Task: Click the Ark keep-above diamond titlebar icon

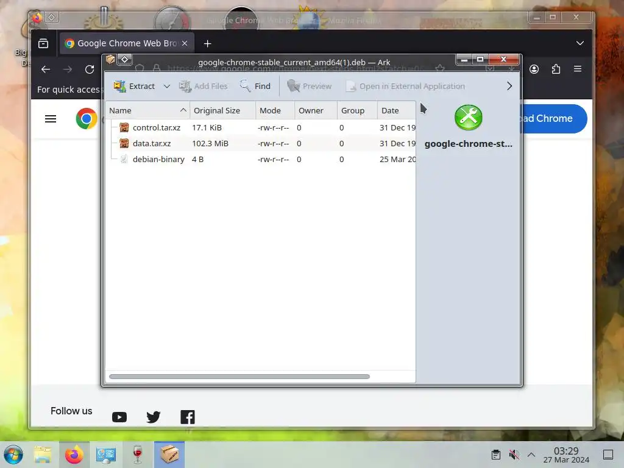Action: (124, 60)
